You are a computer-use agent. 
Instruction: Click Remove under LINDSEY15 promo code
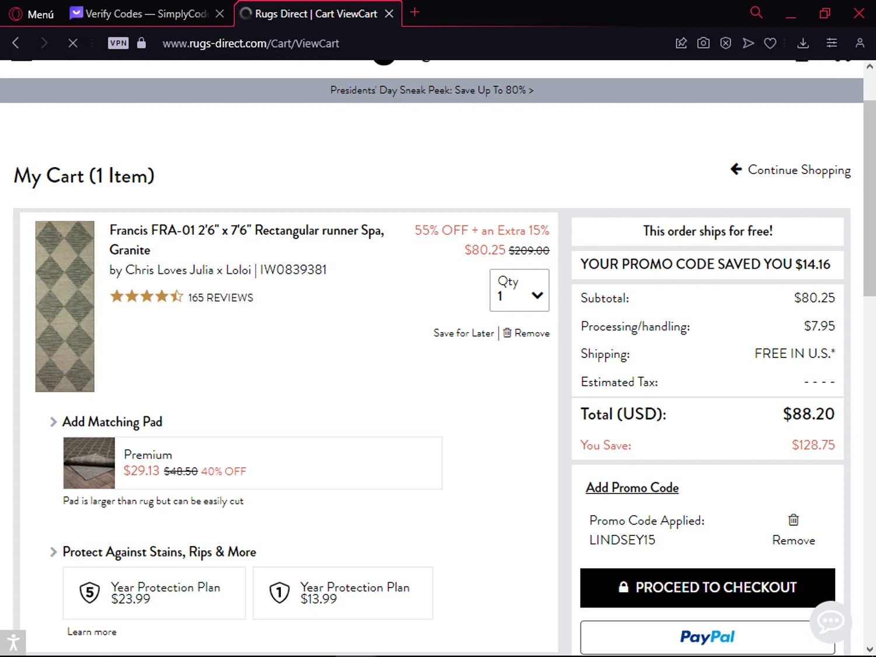[793, 540]
